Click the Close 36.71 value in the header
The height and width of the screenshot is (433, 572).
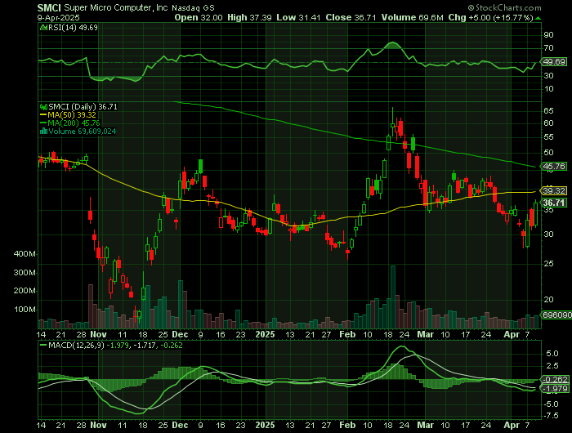(x=351, y=17)
